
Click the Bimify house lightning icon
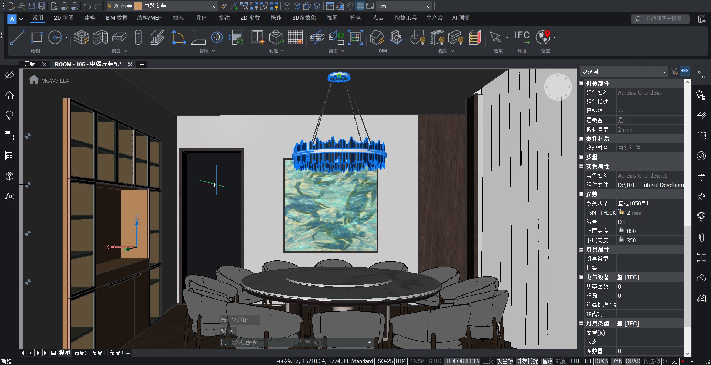click(x=377, y=37)
